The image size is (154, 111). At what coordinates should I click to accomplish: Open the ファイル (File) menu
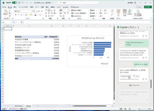coord(4,7)
